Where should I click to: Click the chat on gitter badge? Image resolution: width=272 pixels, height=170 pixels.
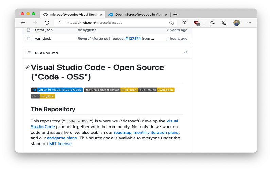[x=43, y=96]
